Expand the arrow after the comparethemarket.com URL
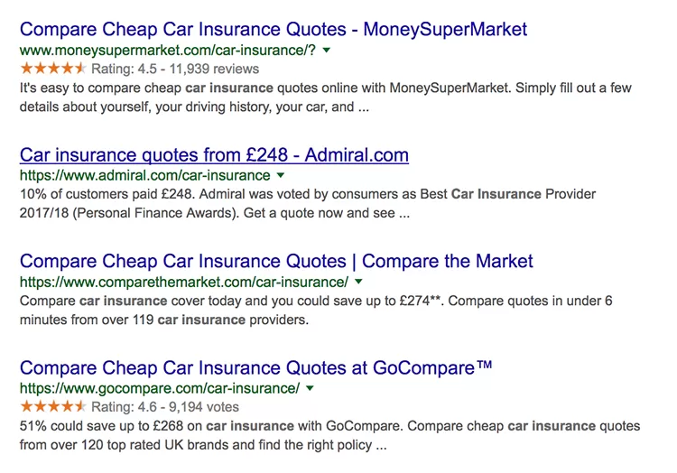This screenshot has height=473, width=677. click(358, 282)
